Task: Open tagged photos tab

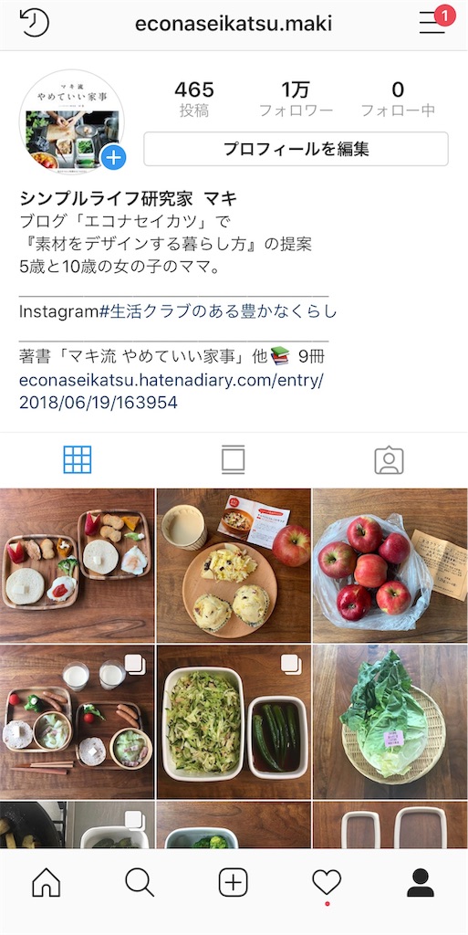Action: [x=389, y=460]
